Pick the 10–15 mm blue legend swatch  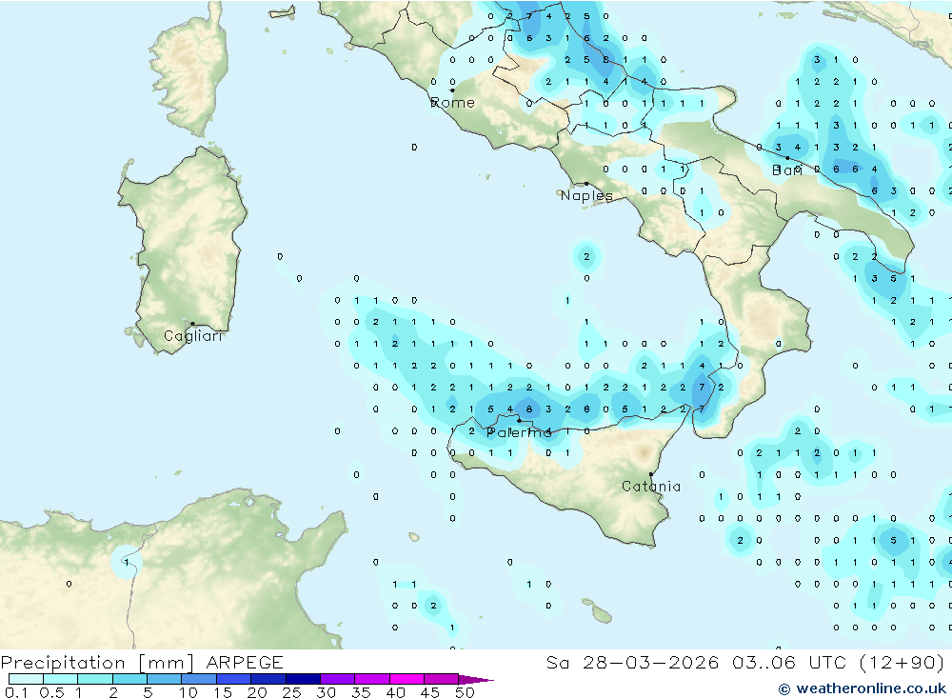(x=199, y=679)
